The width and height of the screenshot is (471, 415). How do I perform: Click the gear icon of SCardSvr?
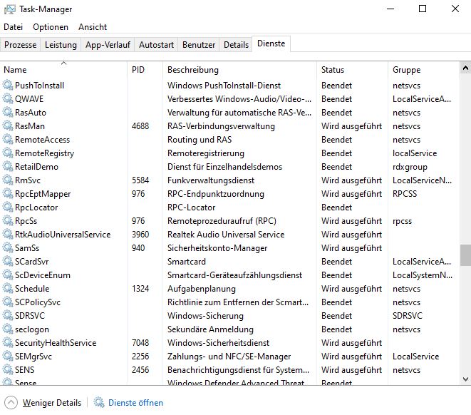point(8,261)
